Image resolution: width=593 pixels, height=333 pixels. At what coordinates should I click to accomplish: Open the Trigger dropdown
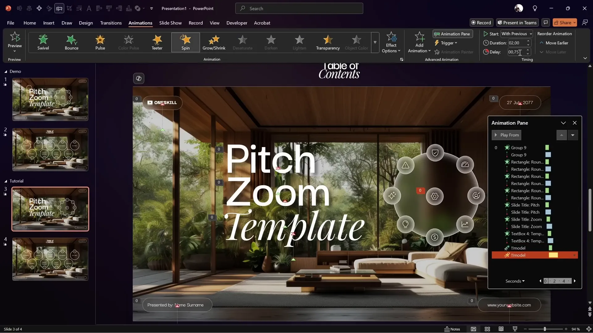tap(446, 43)
